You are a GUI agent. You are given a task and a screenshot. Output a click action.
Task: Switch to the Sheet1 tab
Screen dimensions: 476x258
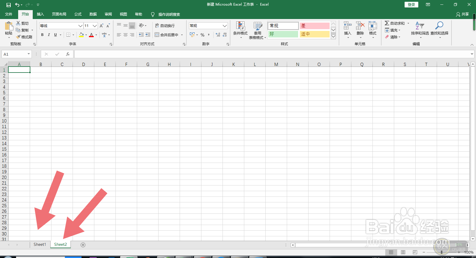pos(40,244)
